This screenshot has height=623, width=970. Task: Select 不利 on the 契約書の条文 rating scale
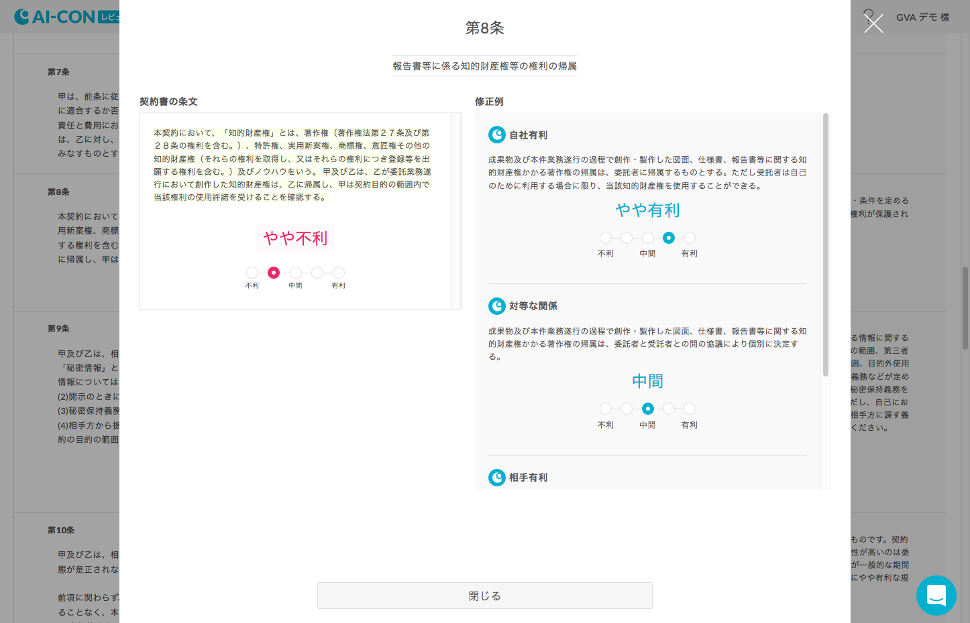(x=252, y=273)
